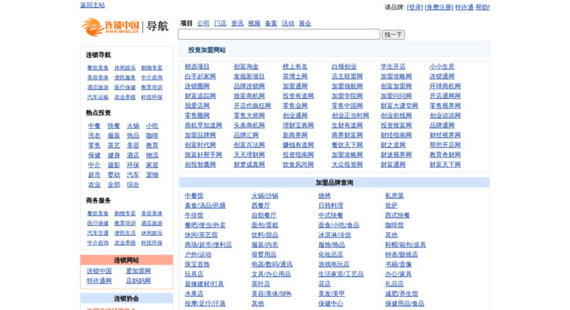
Task: Open the 财富天下网 link
Action: tap(445, 165)
